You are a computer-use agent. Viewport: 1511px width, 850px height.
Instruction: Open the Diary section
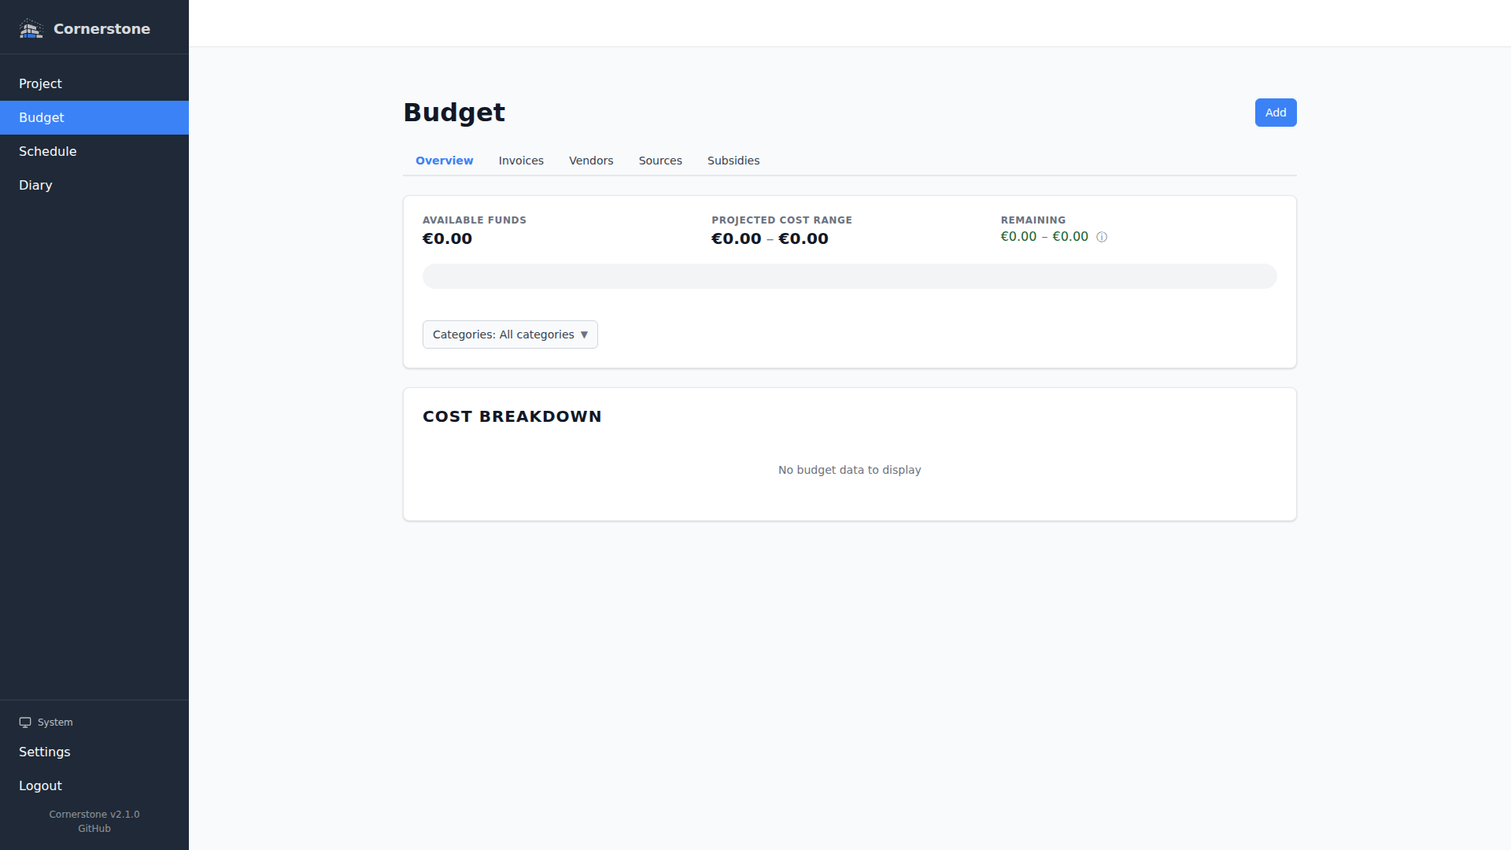click(35, 184)
